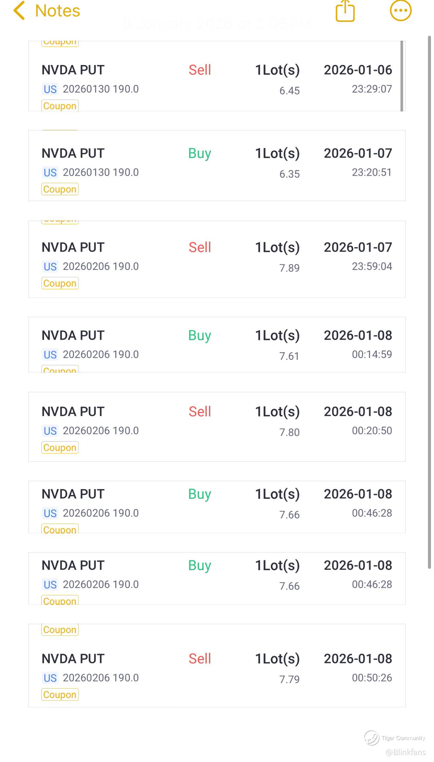Screen dimensions: 434x762
Task: Click the green Buy label at 23:20:51
Action: [200, 153]
